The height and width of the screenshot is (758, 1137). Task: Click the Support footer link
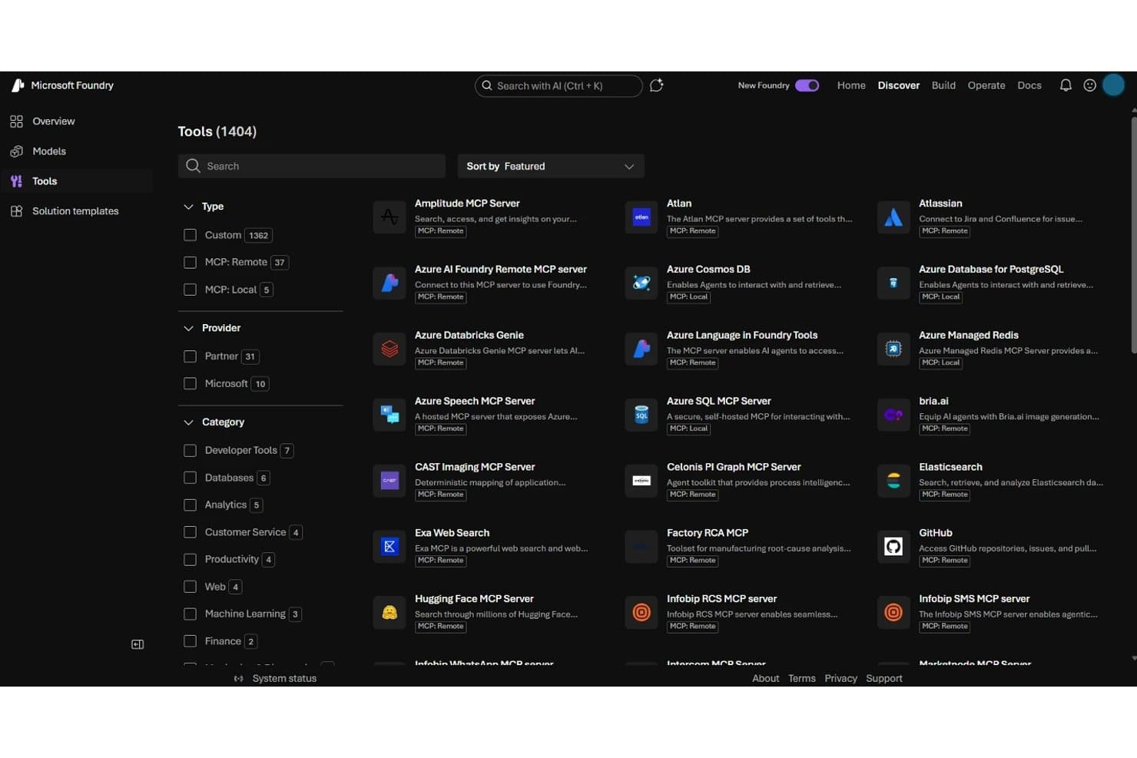click(884, 678)
